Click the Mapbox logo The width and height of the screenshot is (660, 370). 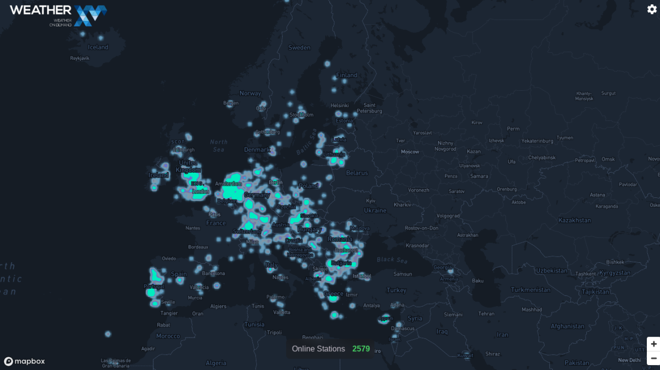[x=25, y=361]
